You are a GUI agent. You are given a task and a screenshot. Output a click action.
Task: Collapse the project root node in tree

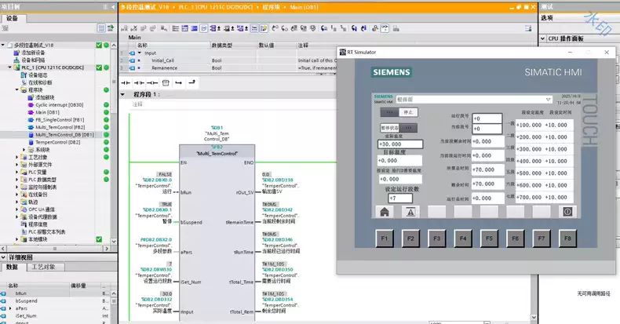3,45
